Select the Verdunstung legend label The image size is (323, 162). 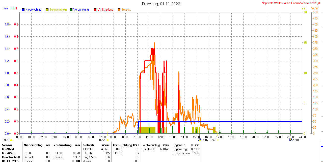click(81, 10)
